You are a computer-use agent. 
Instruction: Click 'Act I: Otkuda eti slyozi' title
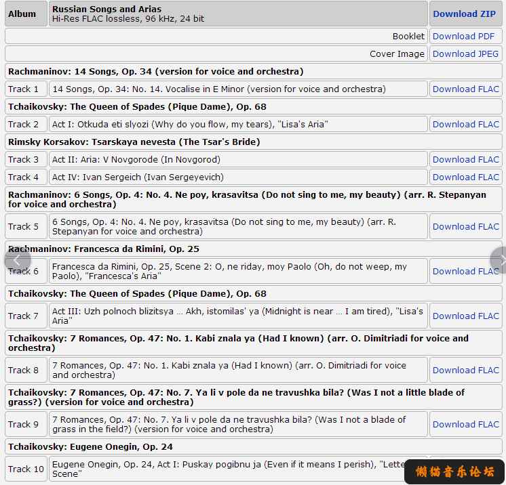click(x=190, y=125)
